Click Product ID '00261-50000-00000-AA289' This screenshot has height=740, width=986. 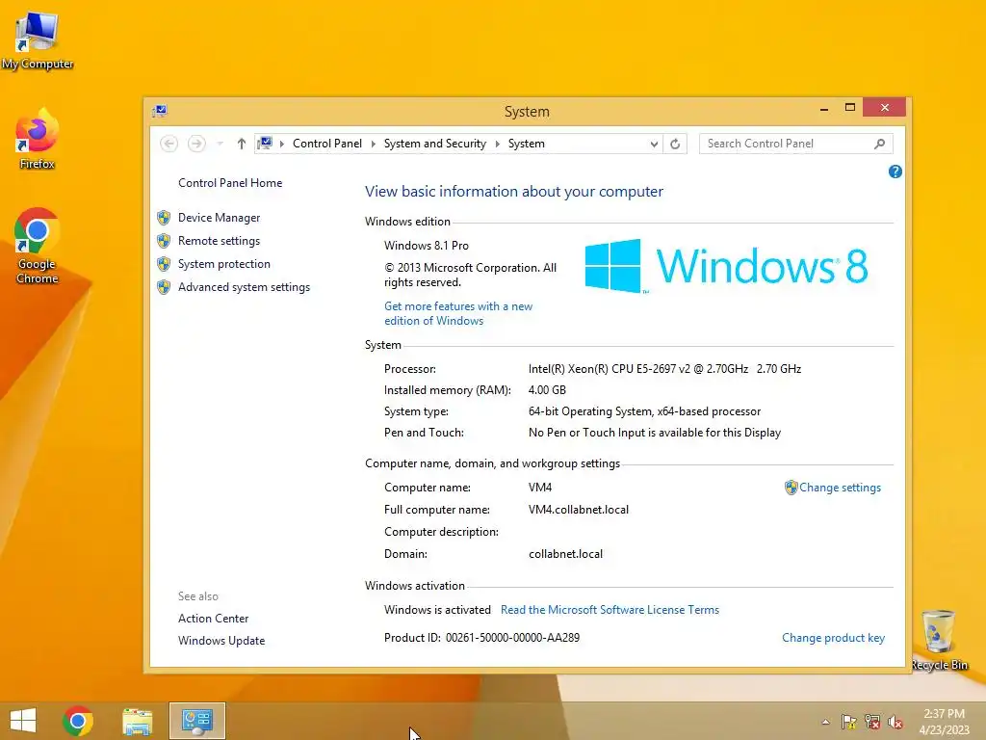512,638
